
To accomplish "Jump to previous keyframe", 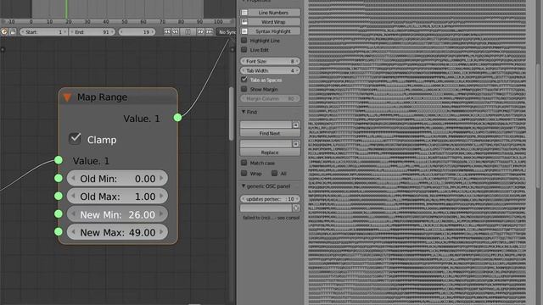I will coord(176,32).
